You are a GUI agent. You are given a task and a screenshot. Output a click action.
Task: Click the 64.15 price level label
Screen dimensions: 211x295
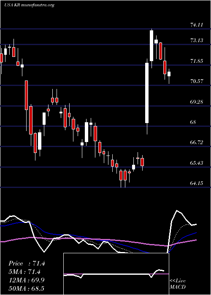click(x=197, y=183)
